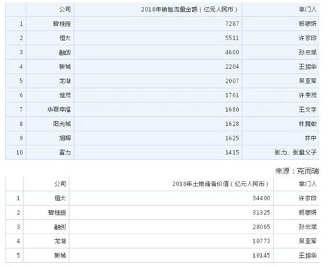This screenshot has width=330, height=267.
Task: Select the leader name 许荣茂
Action: [308, 95]
